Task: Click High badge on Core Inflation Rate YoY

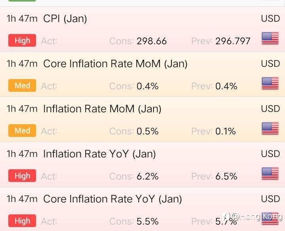Action: pyautogui.click(x=22, y=221)
